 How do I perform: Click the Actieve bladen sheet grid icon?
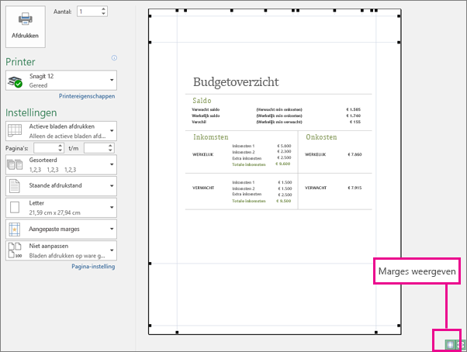point(14,131)
